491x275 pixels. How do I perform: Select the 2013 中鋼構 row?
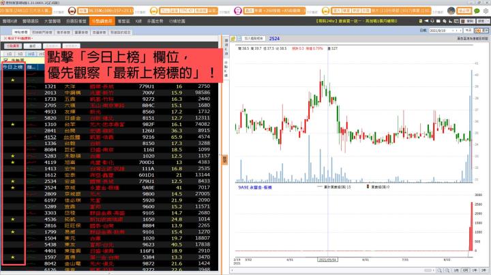click(110, 93)
